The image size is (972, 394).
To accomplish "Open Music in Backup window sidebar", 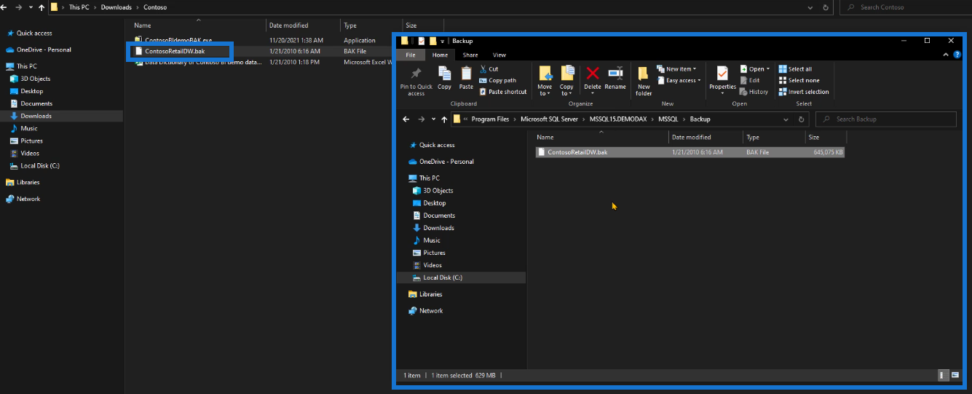I will tap(432, 240).
